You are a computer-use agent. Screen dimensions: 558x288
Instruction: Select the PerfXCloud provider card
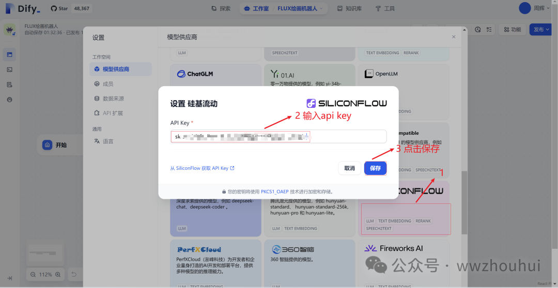point(215,263)
